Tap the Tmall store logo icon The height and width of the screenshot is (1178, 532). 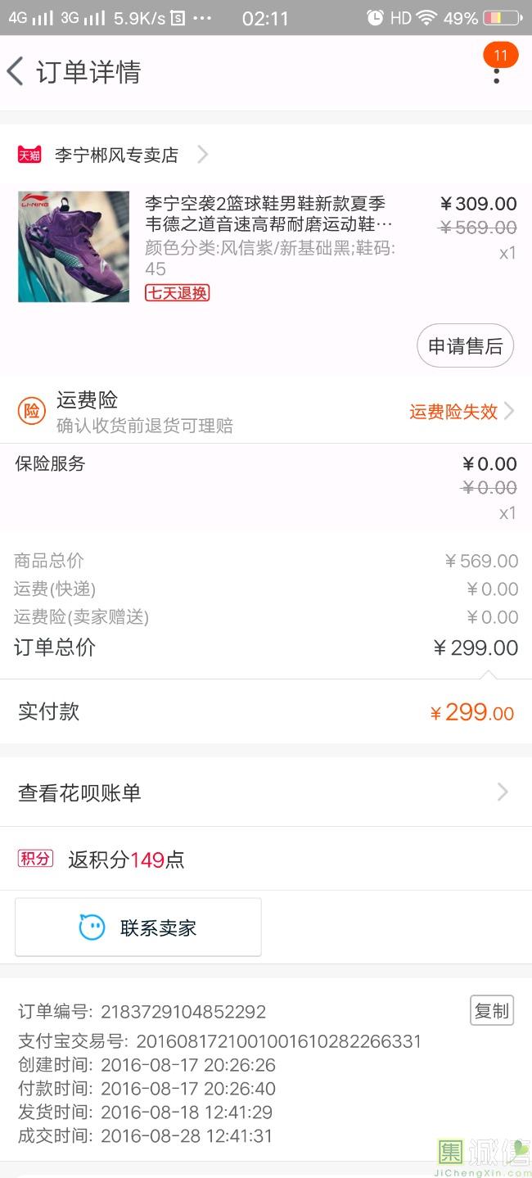29,155
